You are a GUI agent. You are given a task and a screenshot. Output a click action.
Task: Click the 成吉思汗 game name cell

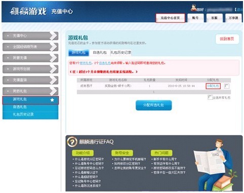pos(87,86)
